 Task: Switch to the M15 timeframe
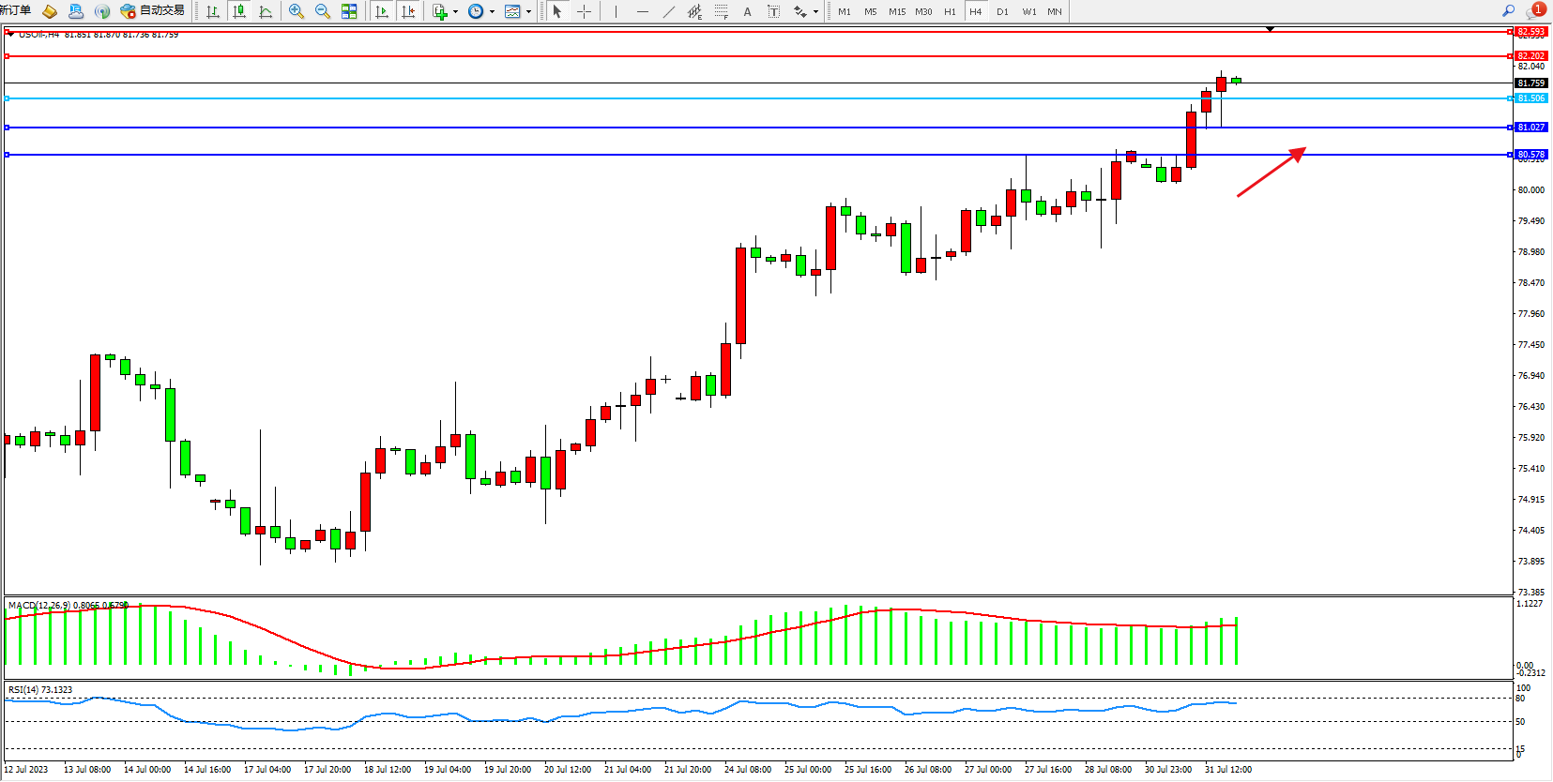[897, 11]
